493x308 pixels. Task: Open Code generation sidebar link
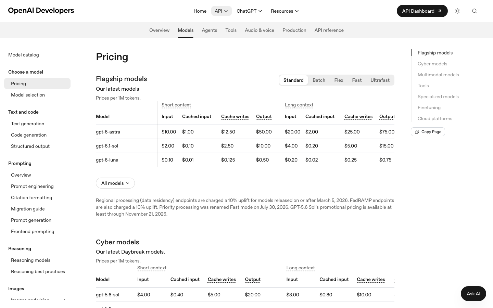(29, 135)
